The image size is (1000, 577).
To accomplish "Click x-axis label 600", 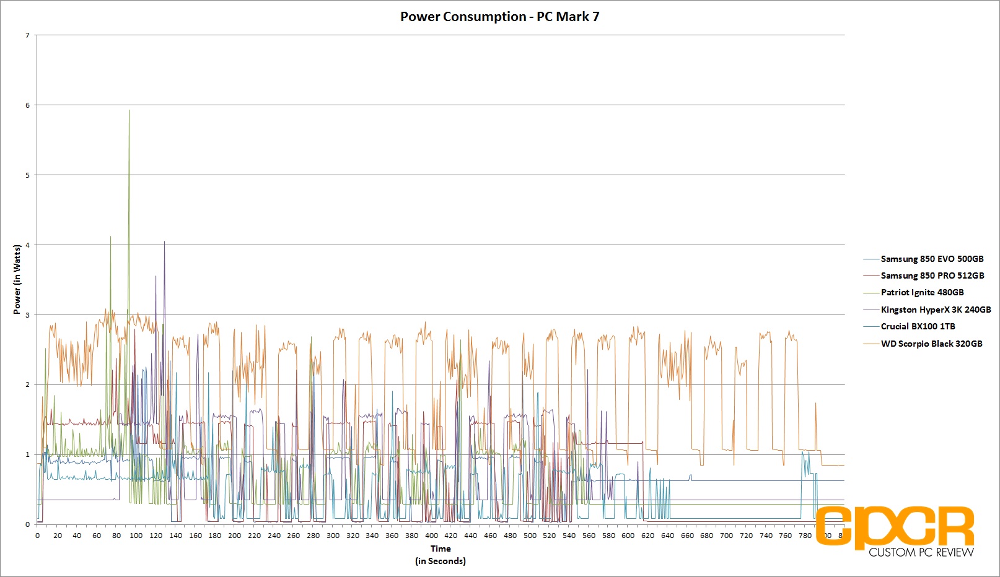I will coord(628,536).
